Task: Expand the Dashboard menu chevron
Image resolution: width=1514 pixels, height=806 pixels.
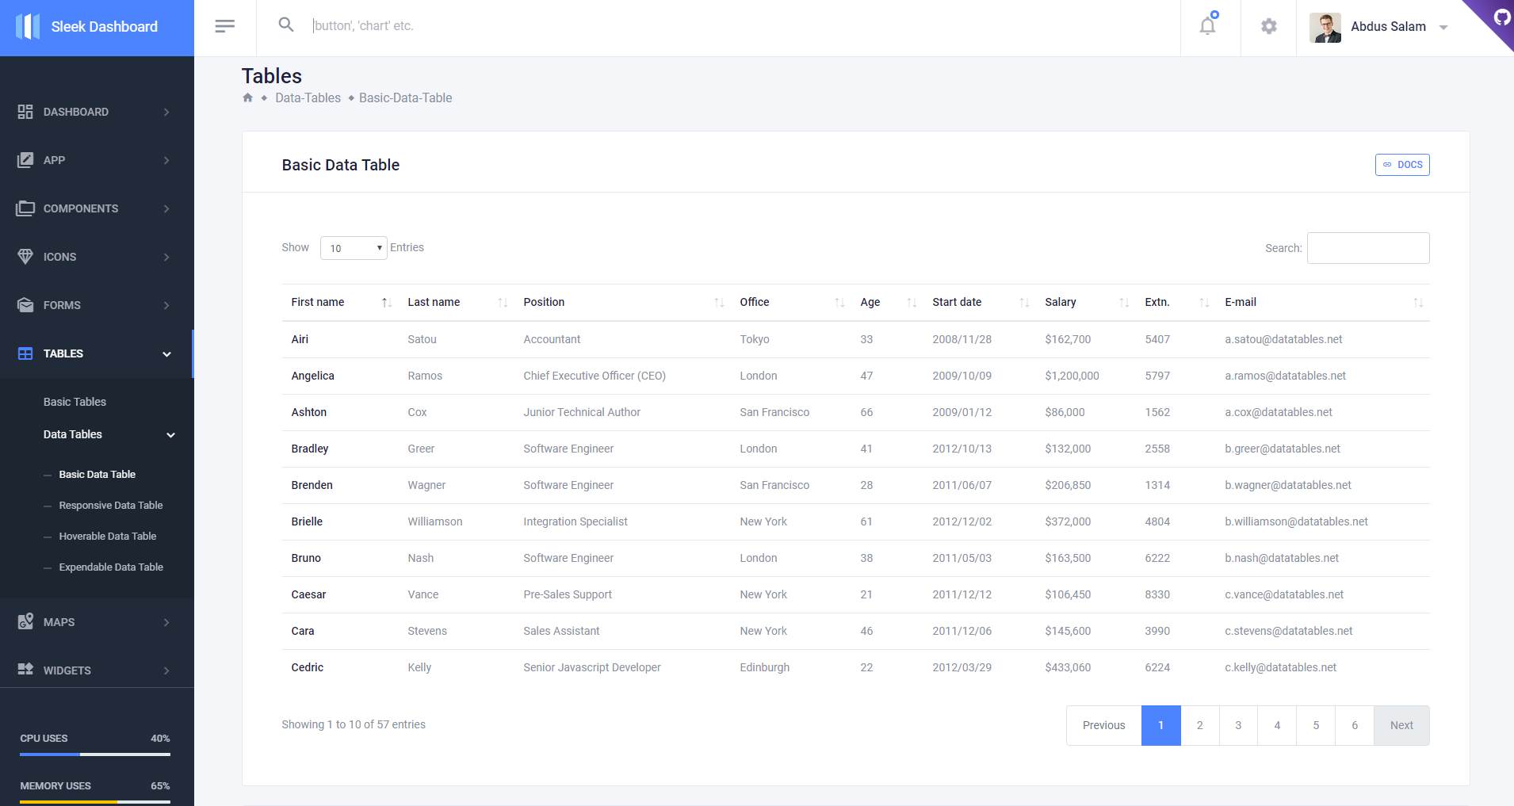Action: [x=166, y=112]
